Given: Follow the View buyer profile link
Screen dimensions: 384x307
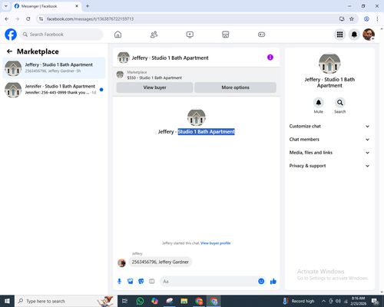Looking at the screenshot, I should click(x=215, y=243).
